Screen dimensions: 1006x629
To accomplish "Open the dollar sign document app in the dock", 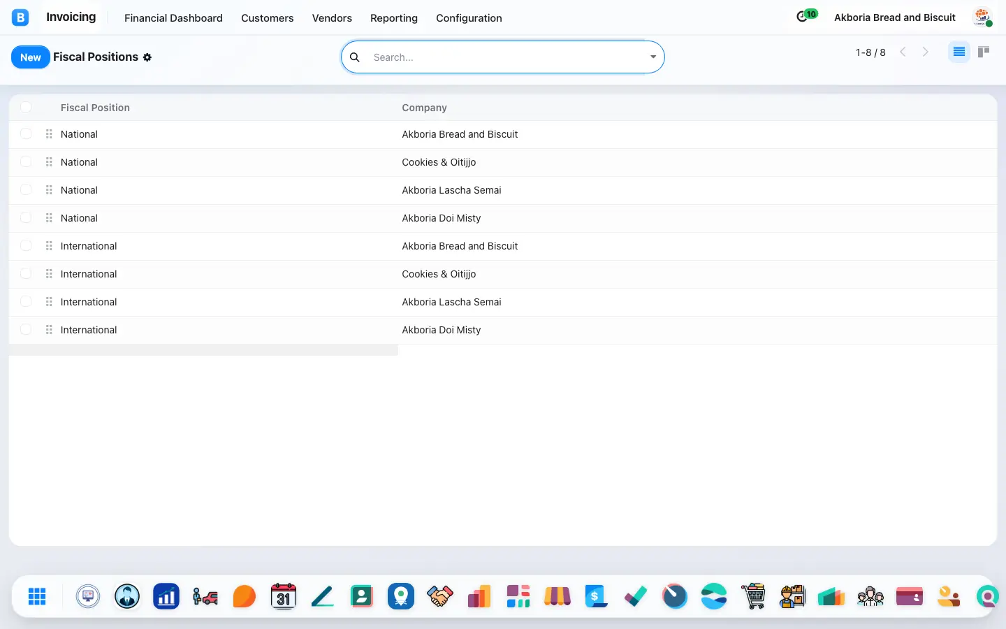I will [597, 596].
